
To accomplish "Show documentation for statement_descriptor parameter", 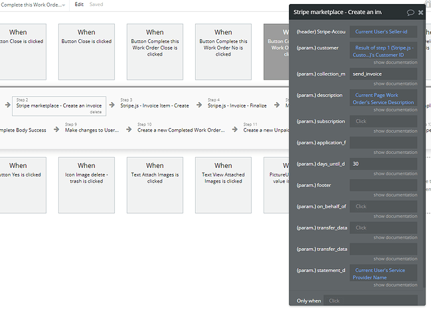I will tap(395, 285).
